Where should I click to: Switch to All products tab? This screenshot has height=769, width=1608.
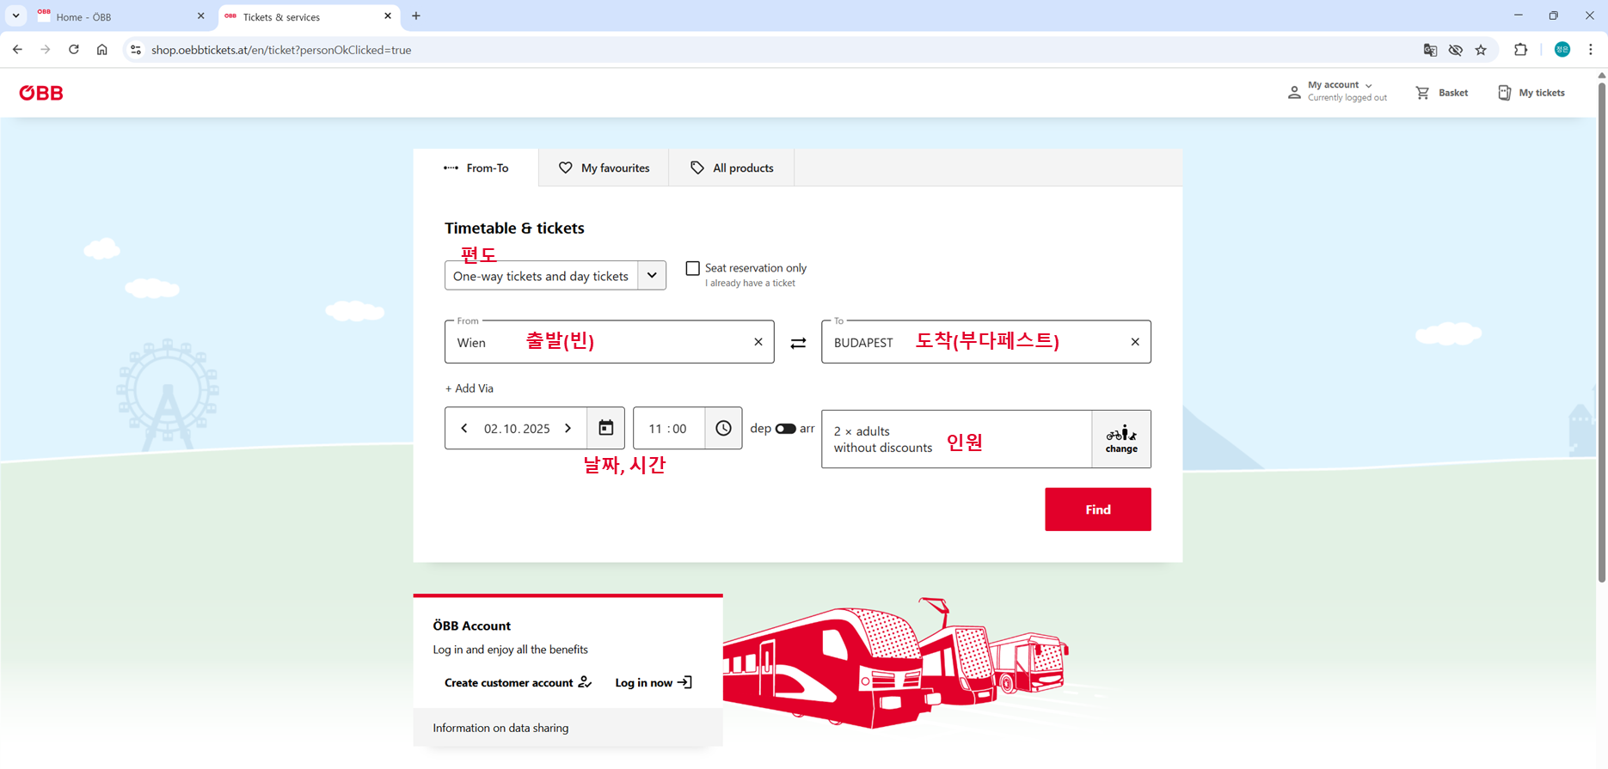click(732, 168)
